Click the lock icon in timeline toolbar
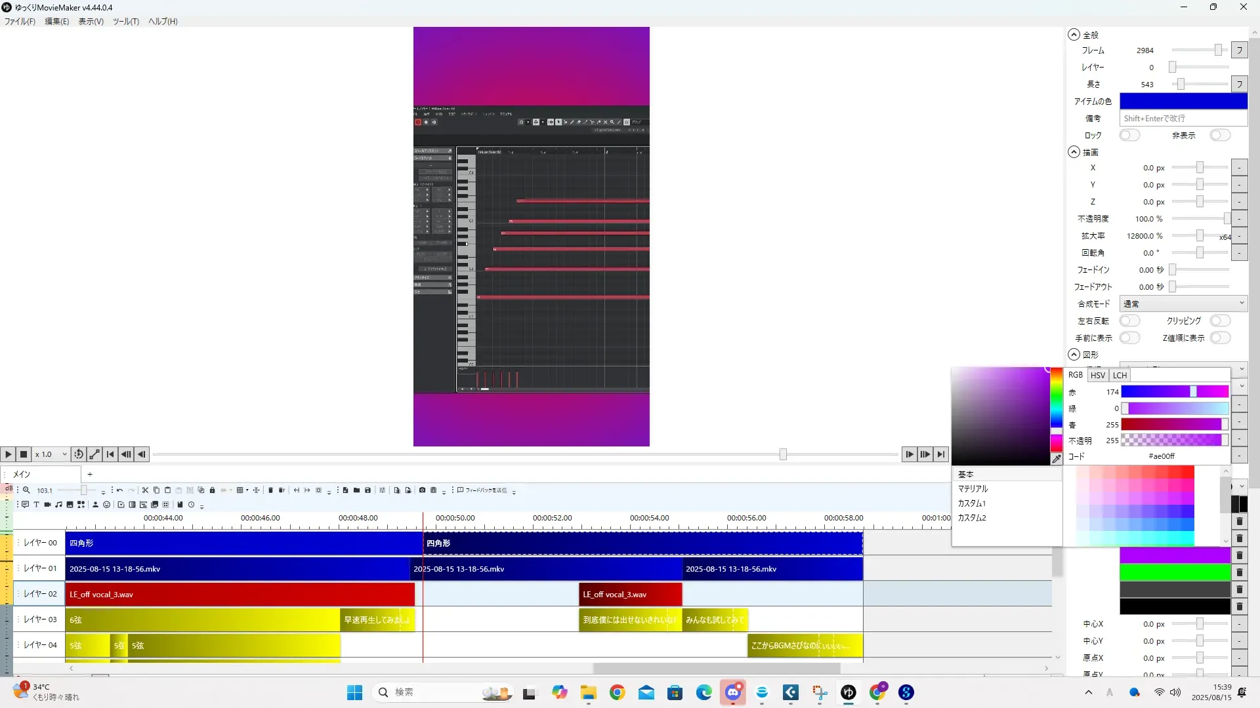The width and height of the screenshot is (1260, 708). (x=212, y=490)
